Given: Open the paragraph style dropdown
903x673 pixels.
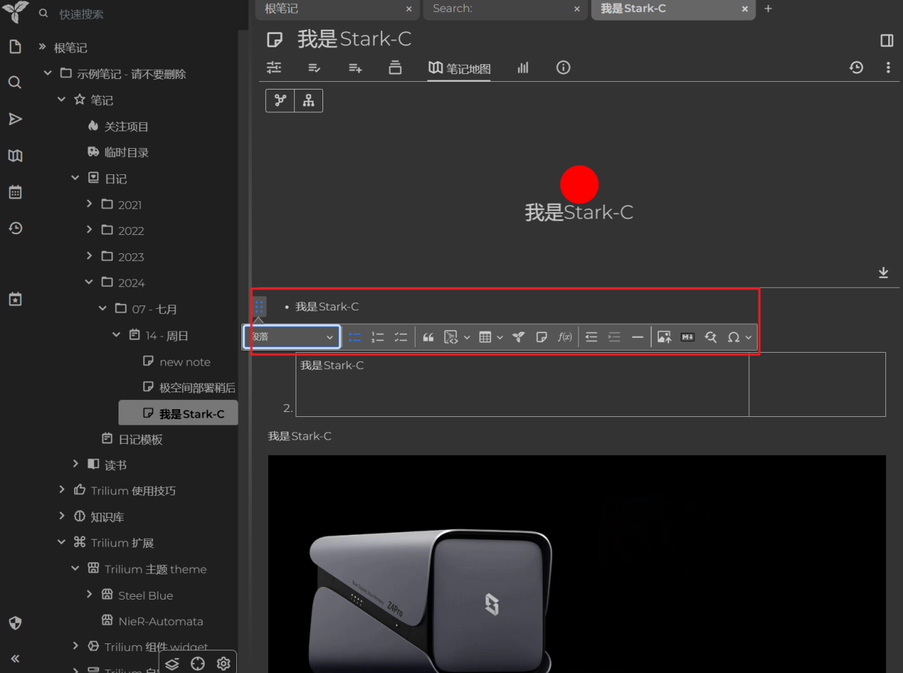Looking at the screenshot, I should click(x=291, y=336).
